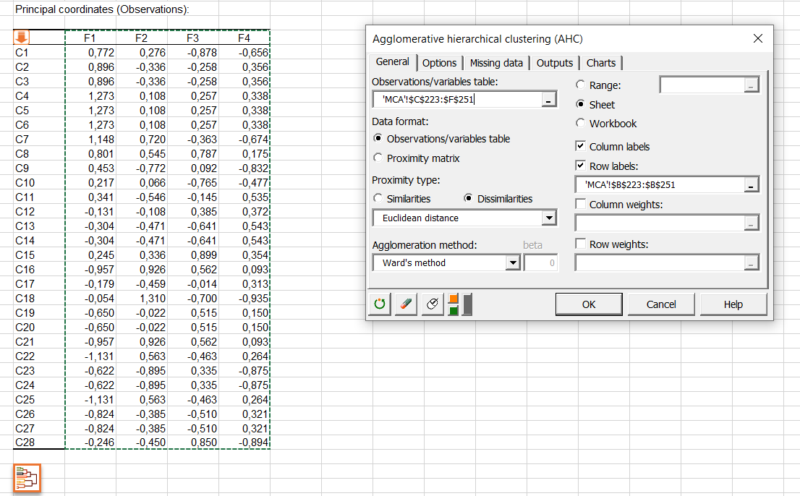This screenshot has height=496, width=800.
Task: Select the Proximity matrix data format
Action: (x=378, y=158)
